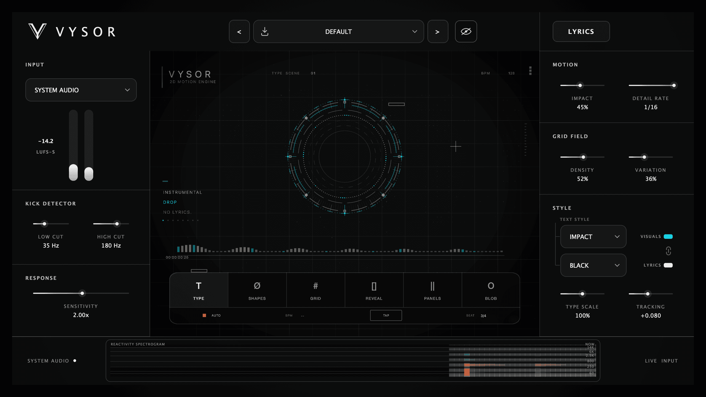
Task: Adjust the Low Cut slider handle
Action: click(44, 224)
